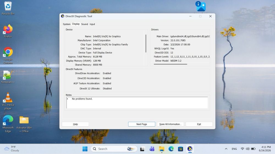The image size is (275, 154).
Task: Select the 8000 MB shared memory value
Action: (x=97, y=65)
